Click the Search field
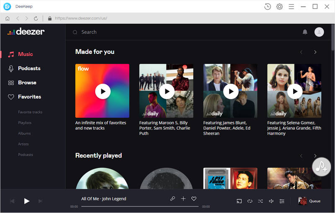 point(89,32)
